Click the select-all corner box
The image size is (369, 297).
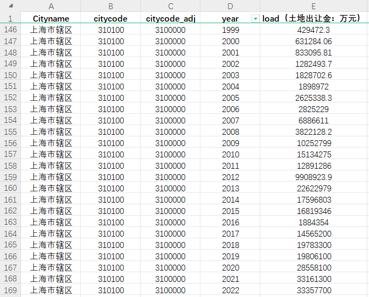pyautogui.click(x=10, y=6)
